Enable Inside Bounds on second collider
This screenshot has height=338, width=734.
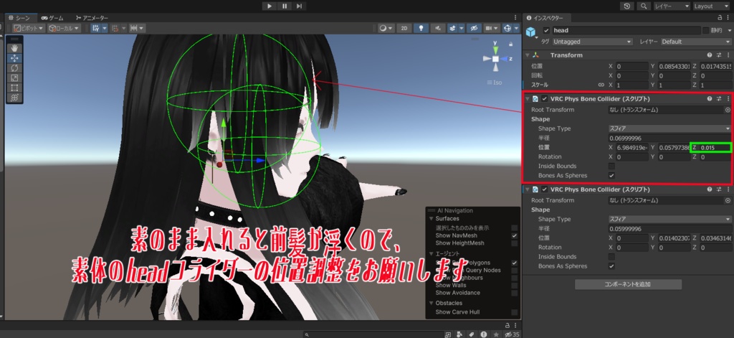611,256
